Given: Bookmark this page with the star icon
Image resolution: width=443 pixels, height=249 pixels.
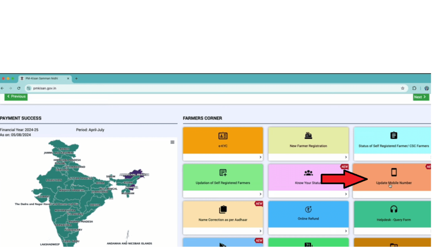Looking at the screenshot, I should [x=403, y=88].
